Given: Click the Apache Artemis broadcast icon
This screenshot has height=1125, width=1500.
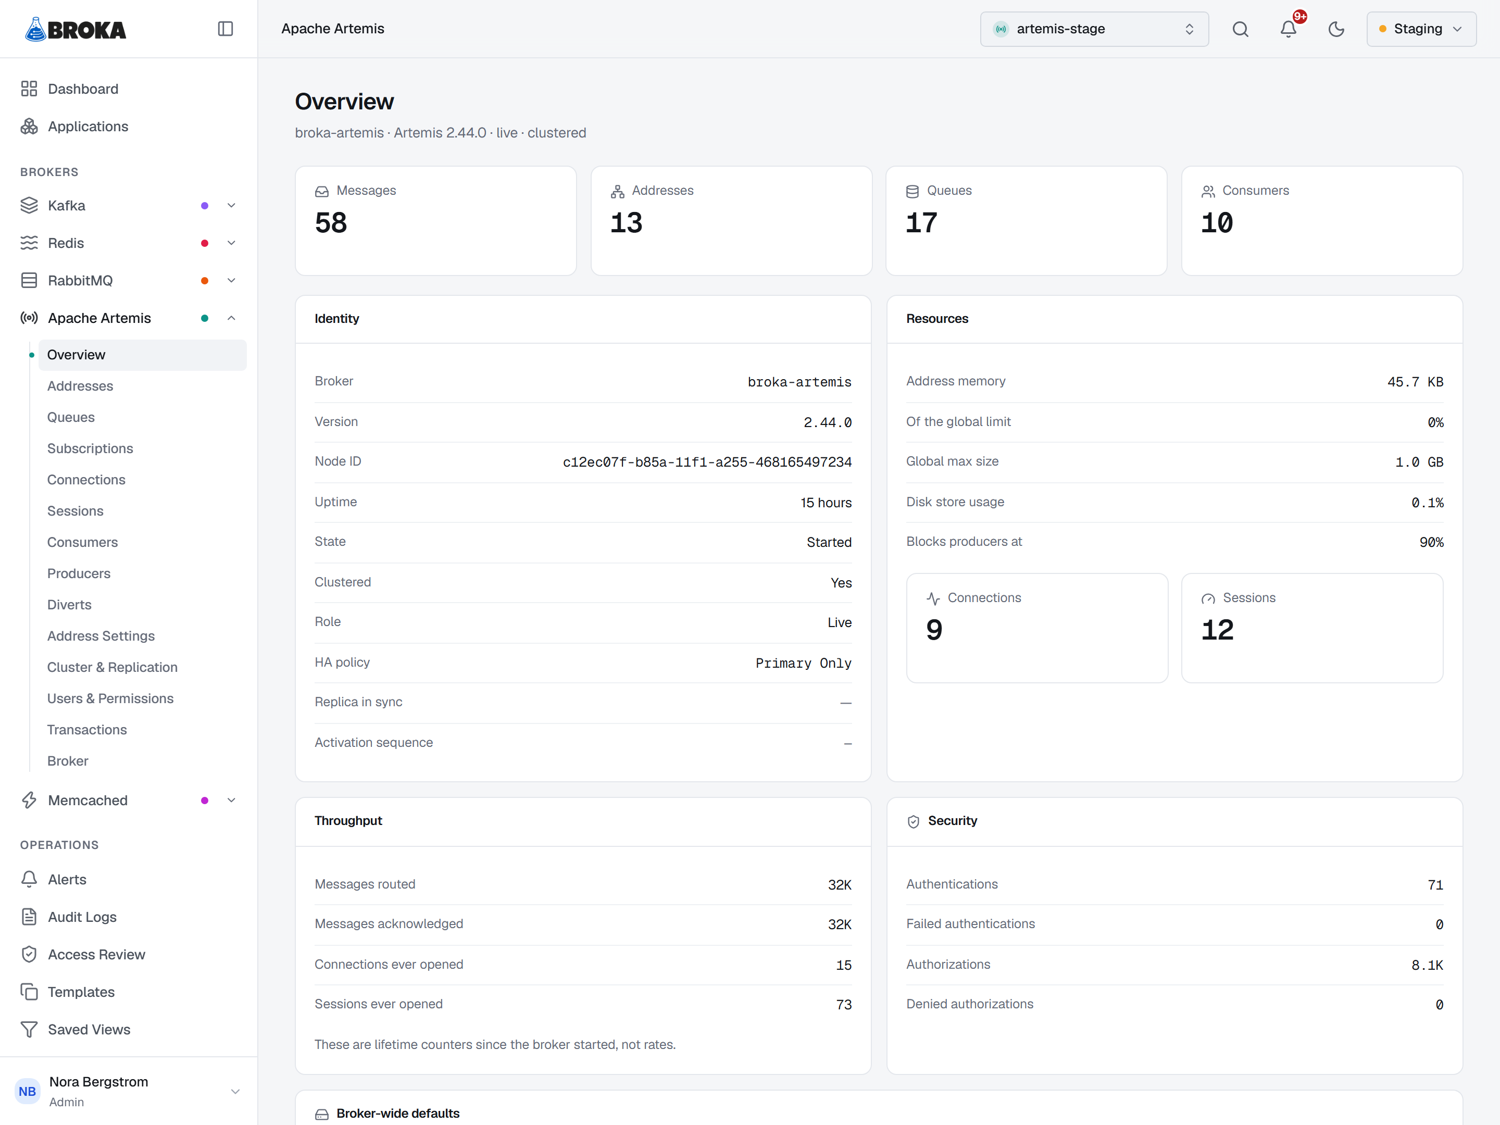Looking at the screenshot, I should click(x=29, y=318).
